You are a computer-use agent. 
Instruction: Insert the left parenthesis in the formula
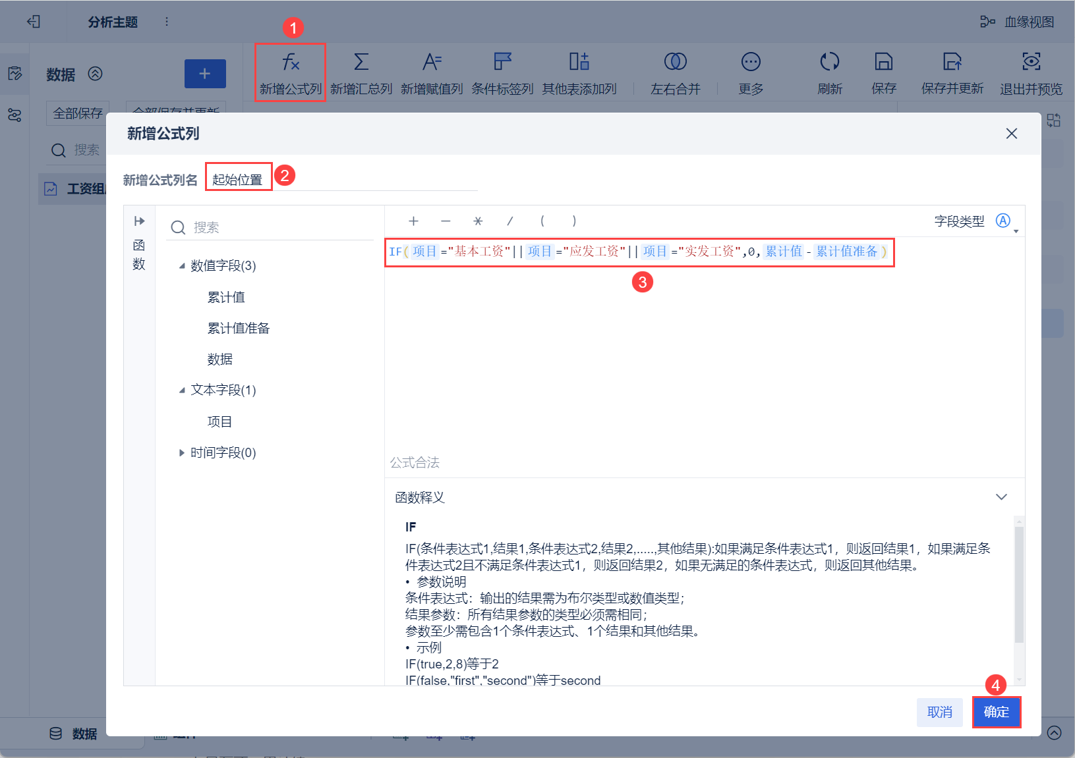[x=542, y=221]
